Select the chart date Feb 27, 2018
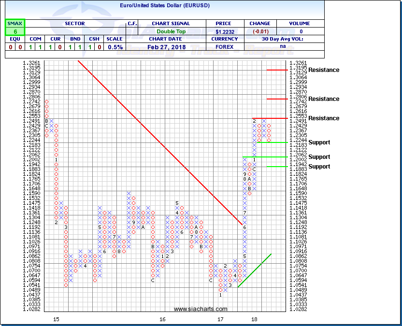 (x=171, y=47)
